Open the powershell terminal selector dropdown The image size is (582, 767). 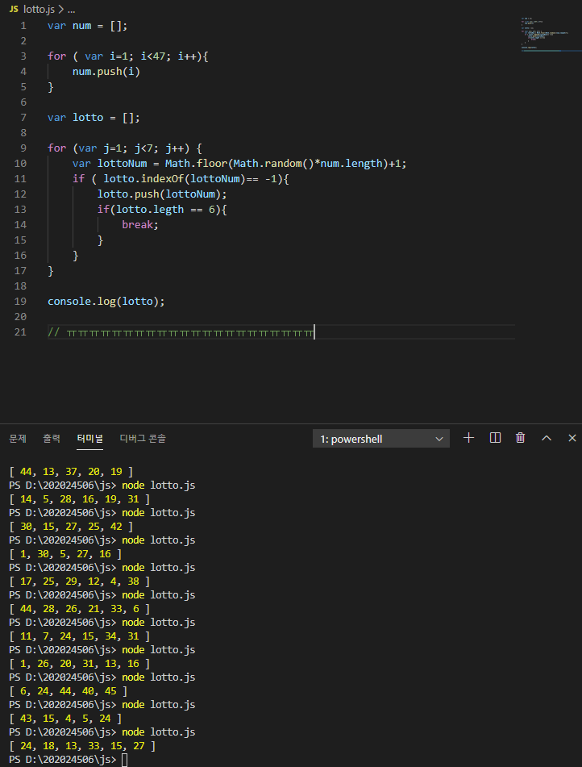381,439
